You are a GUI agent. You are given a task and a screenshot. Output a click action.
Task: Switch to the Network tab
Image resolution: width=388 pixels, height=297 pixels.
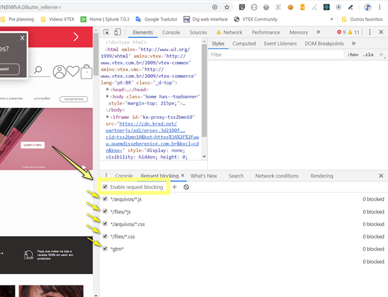[228, 33]
